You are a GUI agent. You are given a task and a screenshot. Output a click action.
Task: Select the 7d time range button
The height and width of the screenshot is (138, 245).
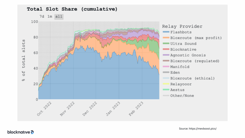(42, 17)
